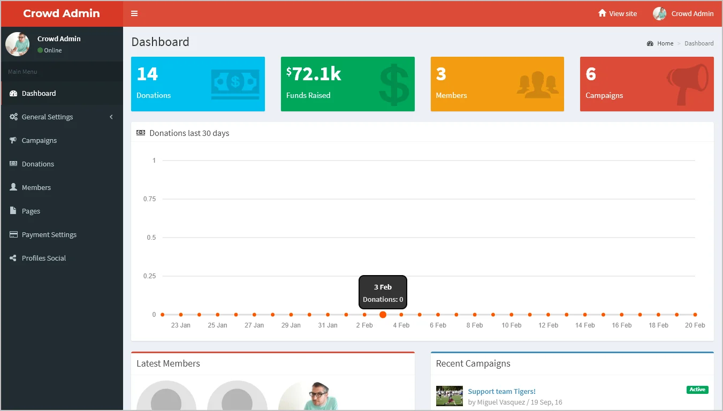This screenshot has width=723, height=411.
Task: Click the Donations last 30 days heading
Action: pos(189,133)
